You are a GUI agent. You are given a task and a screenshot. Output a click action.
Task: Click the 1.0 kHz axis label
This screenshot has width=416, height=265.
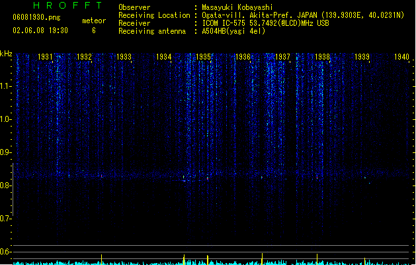click(5, 119)
